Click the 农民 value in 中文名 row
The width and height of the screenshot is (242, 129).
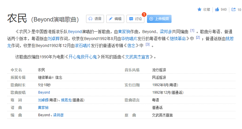point(42,70)
